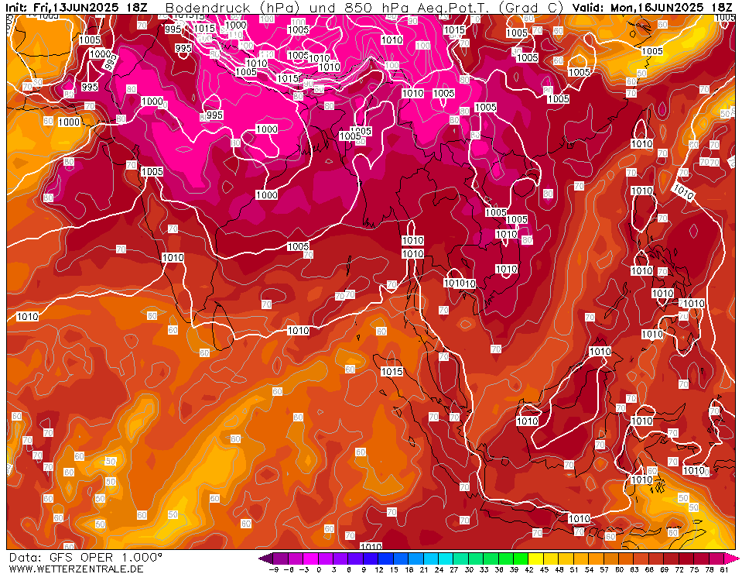Click the legend value '45'
Viewport: 742px width, 574px height.
[x=545, y=569]
